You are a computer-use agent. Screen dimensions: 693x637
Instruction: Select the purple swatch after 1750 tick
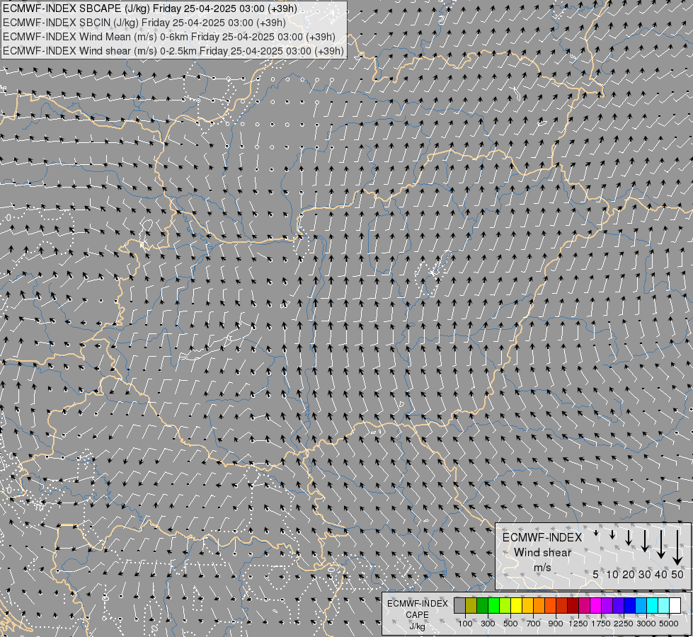tap(607, 606)
